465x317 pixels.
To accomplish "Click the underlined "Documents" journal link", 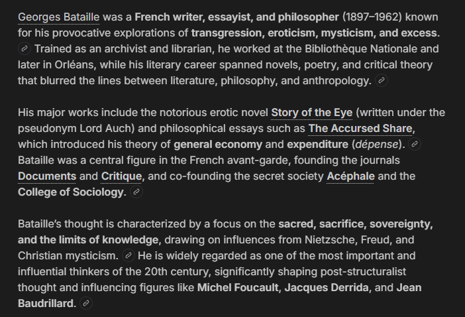I will (47, 176).
